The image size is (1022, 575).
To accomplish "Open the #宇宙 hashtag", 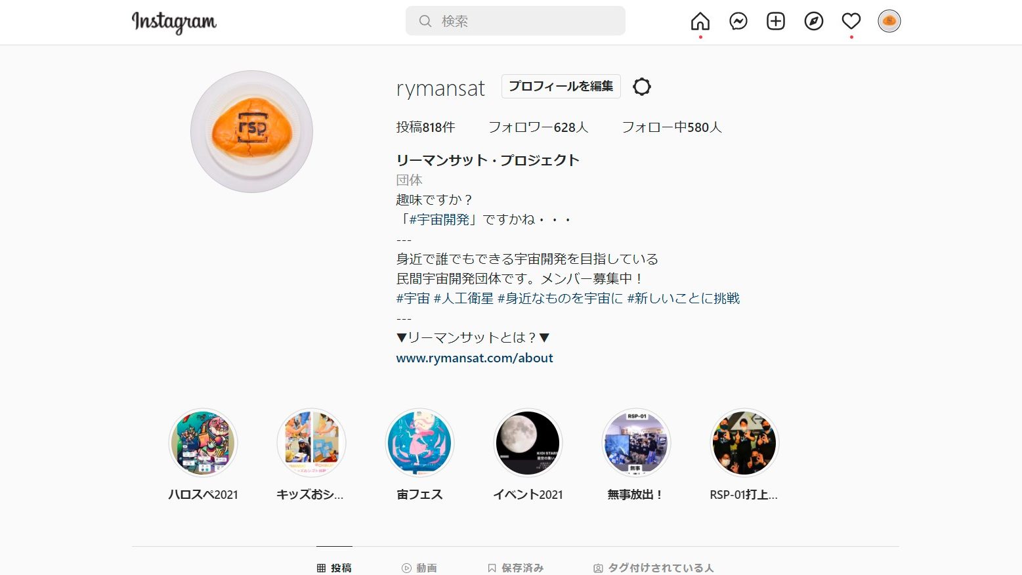I will click(413, 298).
